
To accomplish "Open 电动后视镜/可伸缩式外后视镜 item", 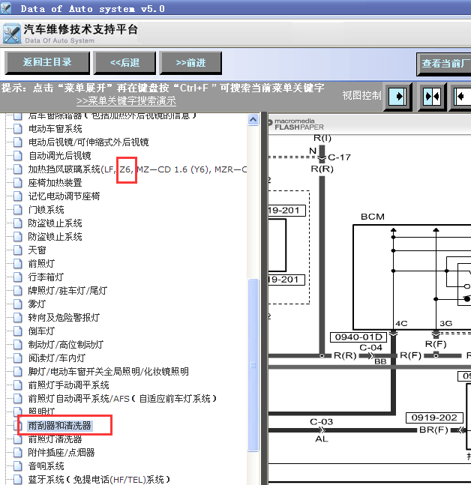I will 88,142.
